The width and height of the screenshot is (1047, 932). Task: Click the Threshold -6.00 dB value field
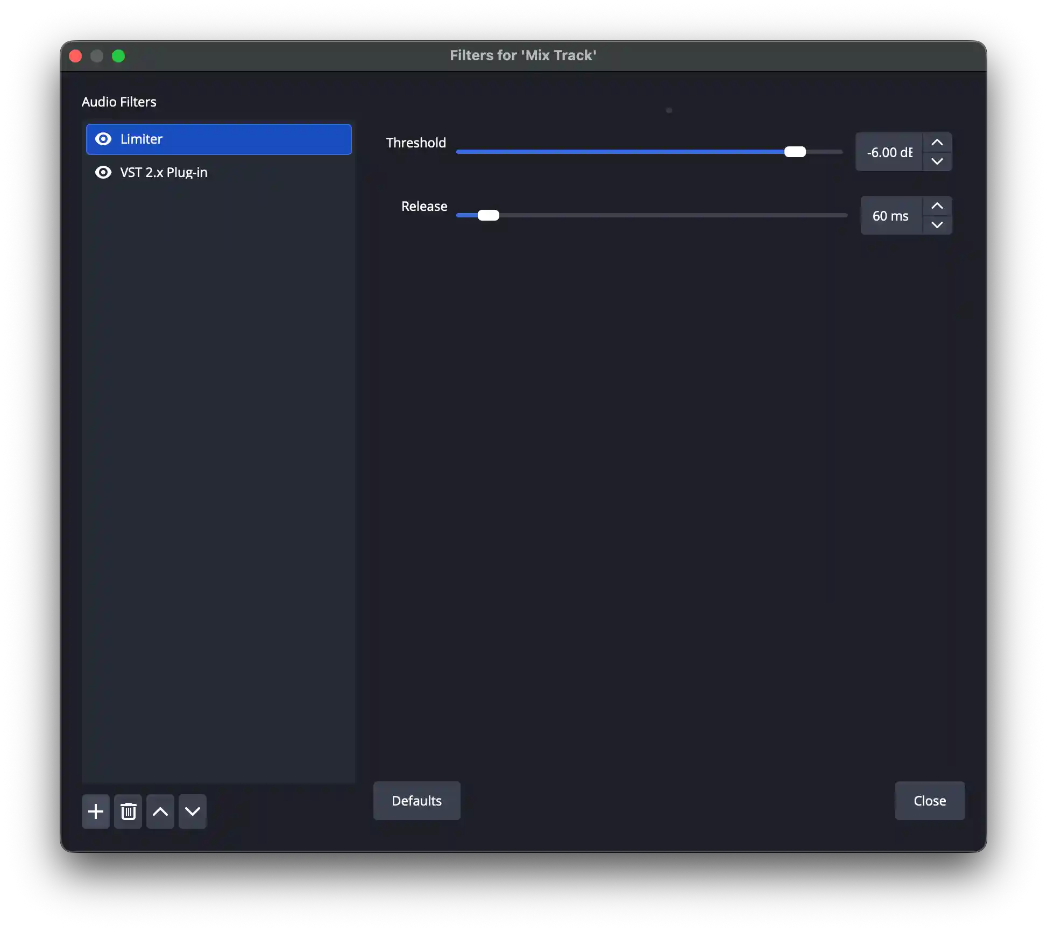[889, 152]
